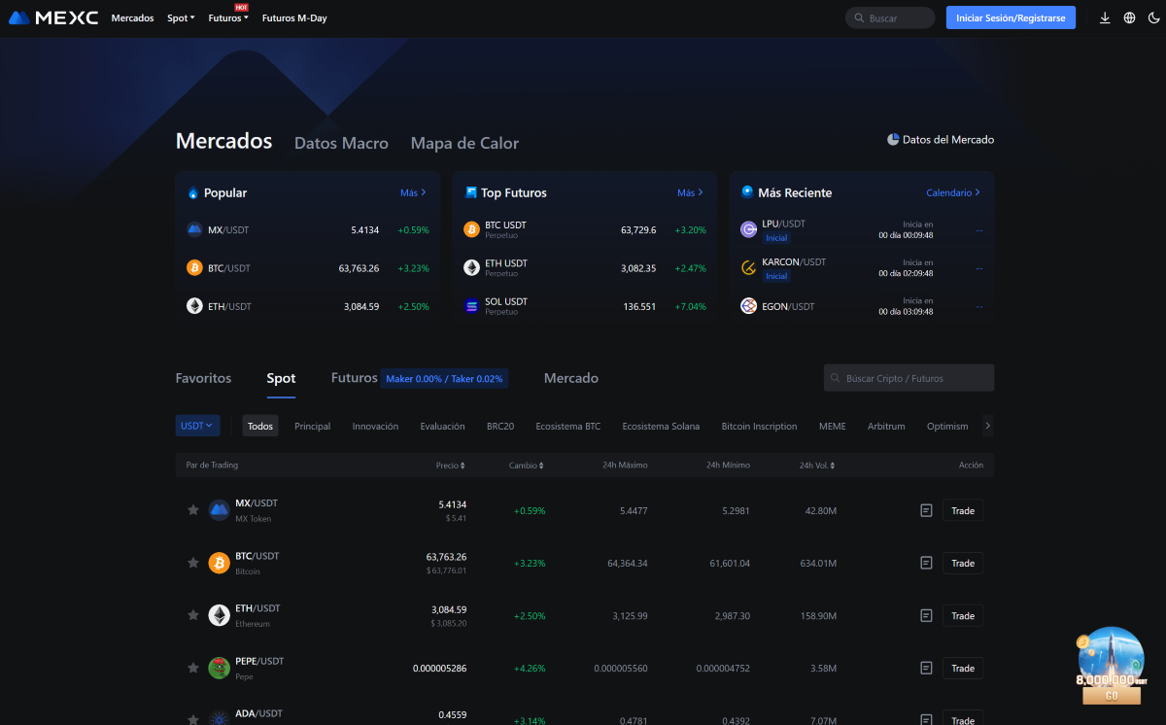Focus the top Buscar search field
1166x725 pixels.
coord(890,17)
